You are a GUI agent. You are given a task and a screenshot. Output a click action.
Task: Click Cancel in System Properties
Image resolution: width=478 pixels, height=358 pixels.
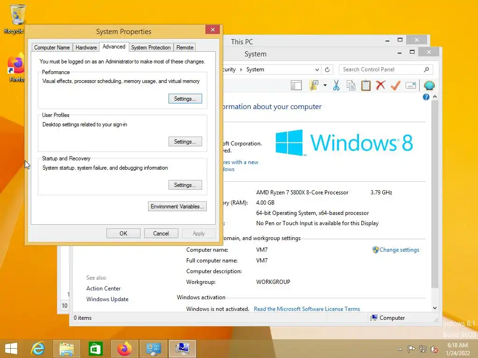[161, 234]
